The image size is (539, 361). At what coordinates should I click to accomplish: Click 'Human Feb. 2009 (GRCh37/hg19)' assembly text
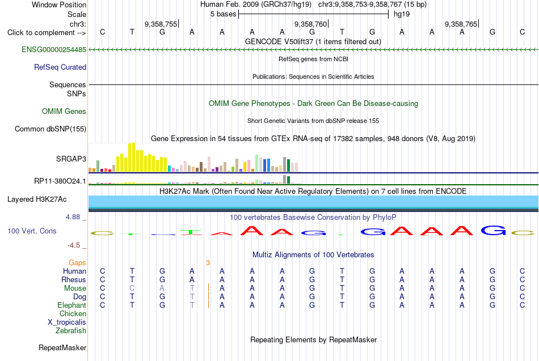coord(256,5)
